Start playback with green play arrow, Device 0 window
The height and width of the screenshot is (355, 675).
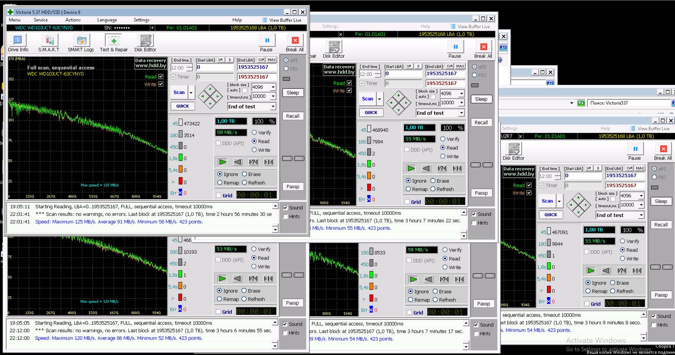(222, 162)
